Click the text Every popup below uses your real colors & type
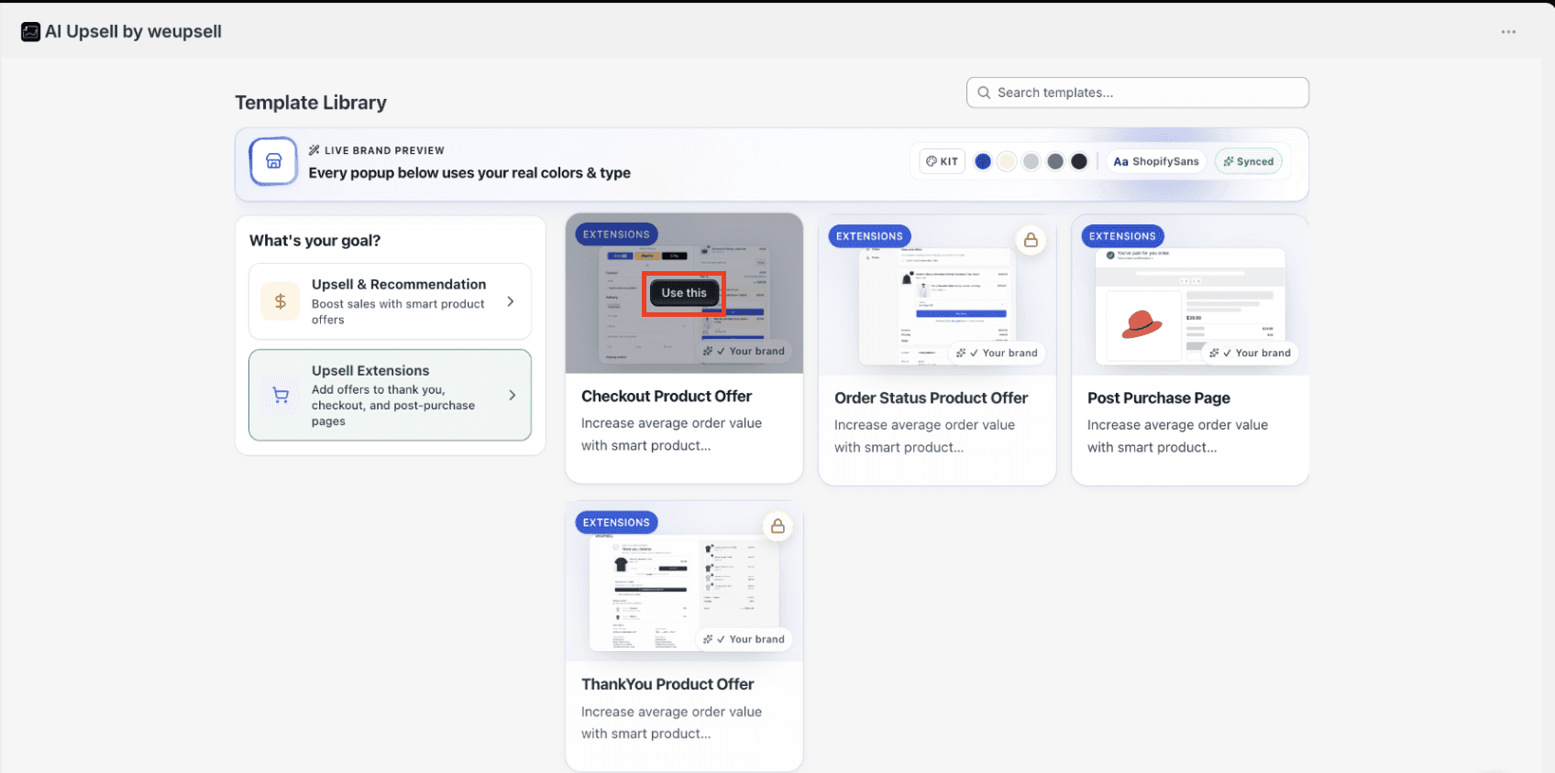Image resolution: width=1555 pixels, height=773 pixels. (x=469, y=173)
